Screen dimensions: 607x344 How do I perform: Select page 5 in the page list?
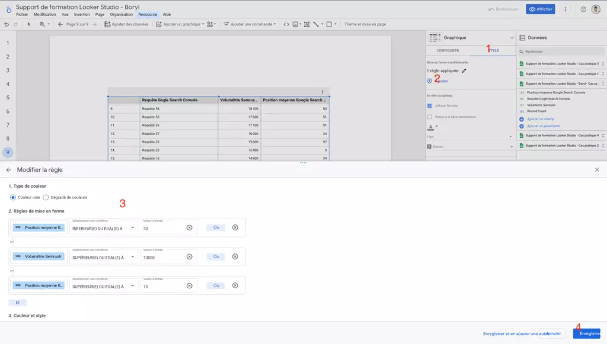8,98
